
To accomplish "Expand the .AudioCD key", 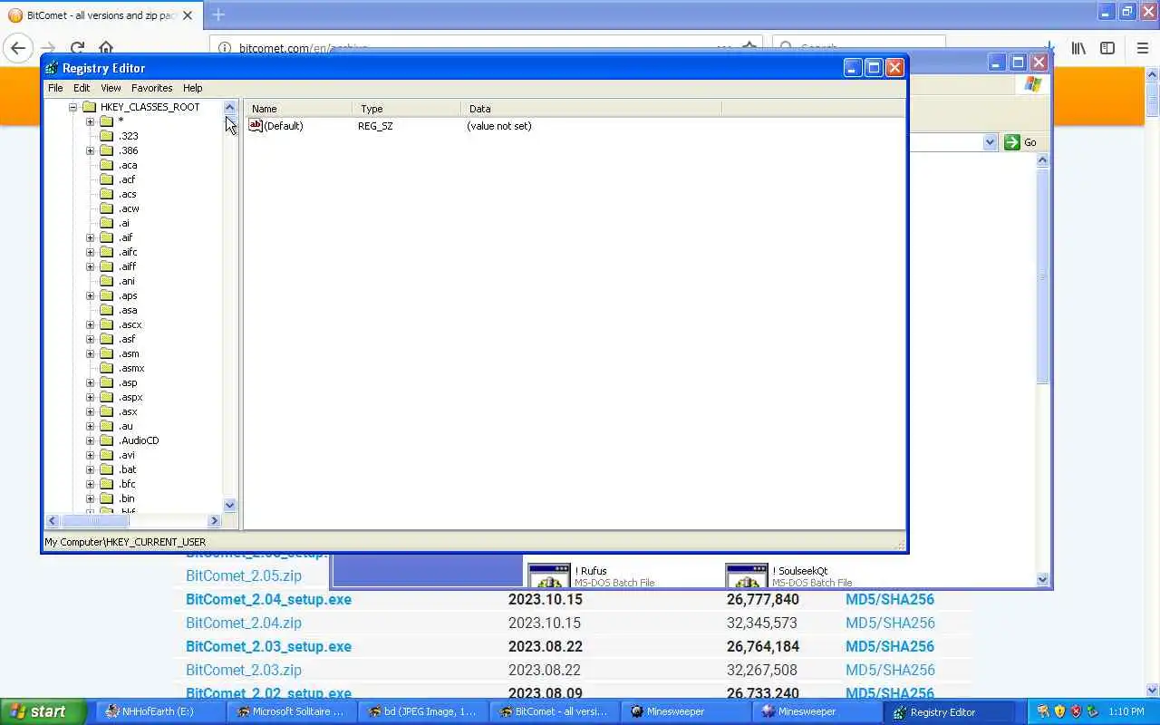I will [90, 440].
